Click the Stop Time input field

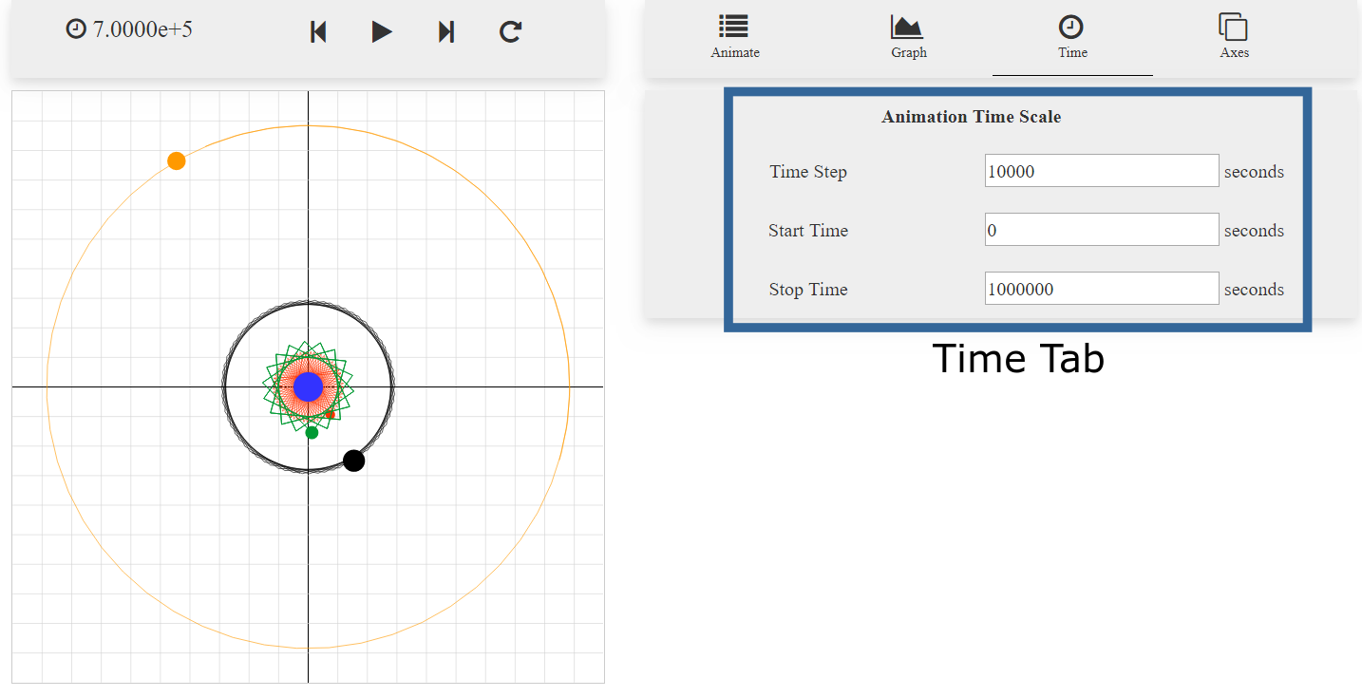[x=1102, y=289]
